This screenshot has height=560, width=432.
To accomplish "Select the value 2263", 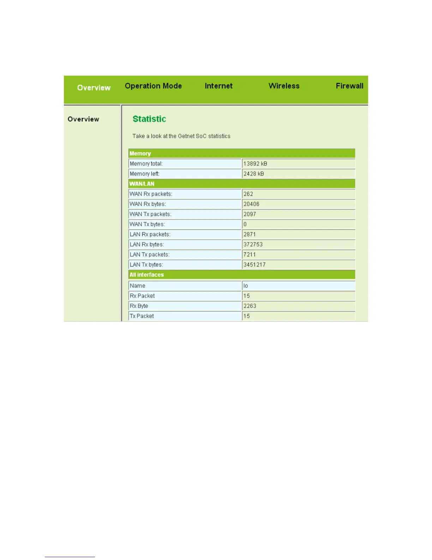I will (x=250, y=306).
